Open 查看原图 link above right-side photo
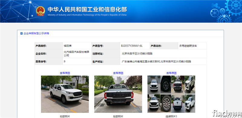 click(x=65, y=73)
